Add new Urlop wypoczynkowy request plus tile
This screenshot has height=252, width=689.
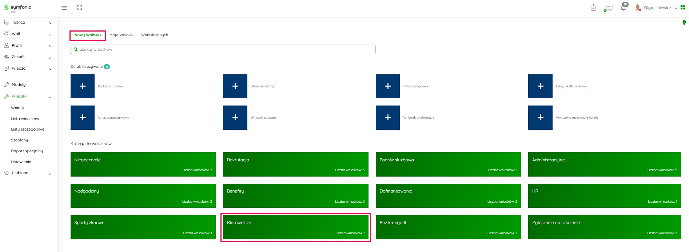(x=83, y=117)
